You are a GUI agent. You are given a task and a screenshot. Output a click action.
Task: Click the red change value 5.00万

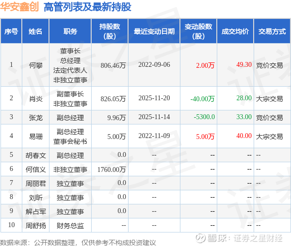click(x=205, y=137)
